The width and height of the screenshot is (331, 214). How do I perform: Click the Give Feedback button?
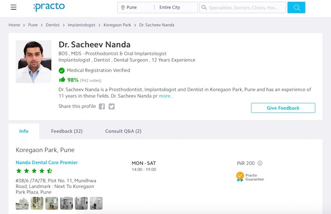click(x=283, y=108)
